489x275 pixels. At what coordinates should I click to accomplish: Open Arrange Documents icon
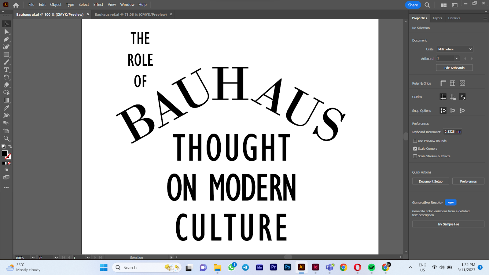[x=444, y=5]
